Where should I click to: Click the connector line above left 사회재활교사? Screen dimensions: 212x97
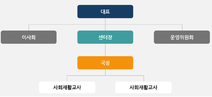click(67, 79)
